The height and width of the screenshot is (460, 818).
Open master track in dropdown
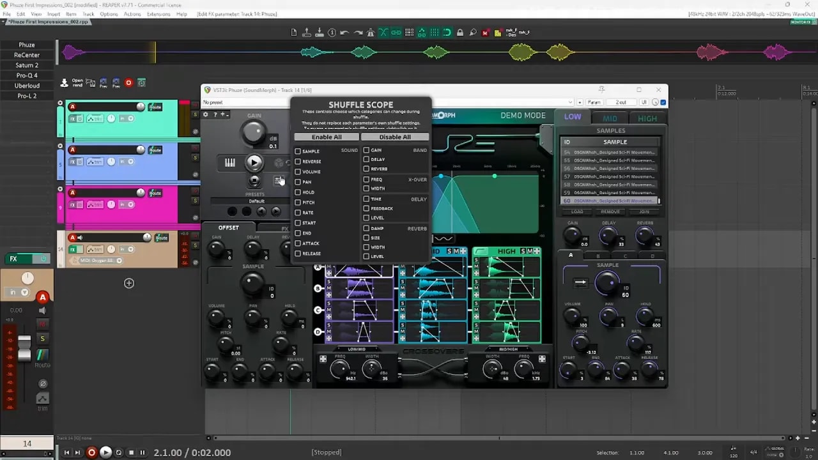[x=18, y=292]
